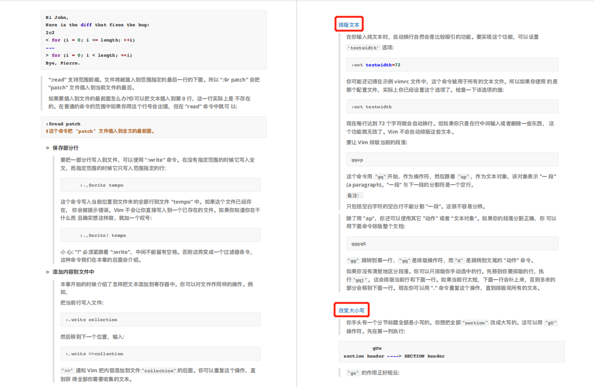This screenshot has height=387, width=594.
Task: Click paragraph starting '这个命令写入当前位置到文件末'
Action: point(160,210)
